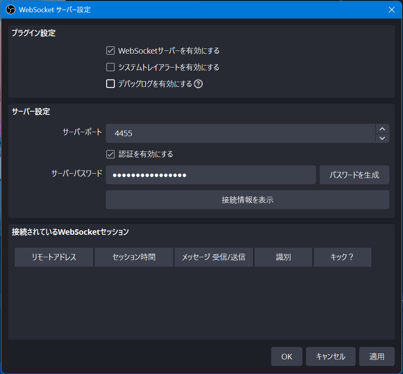Confirm settings with the OK button
This screenshot has height=374, width=403.
[x=287, y=357]
